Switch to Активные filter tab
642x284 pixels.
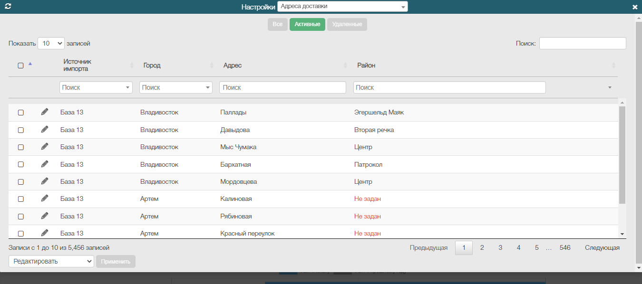pyautogui.click(x=307, y=24)
